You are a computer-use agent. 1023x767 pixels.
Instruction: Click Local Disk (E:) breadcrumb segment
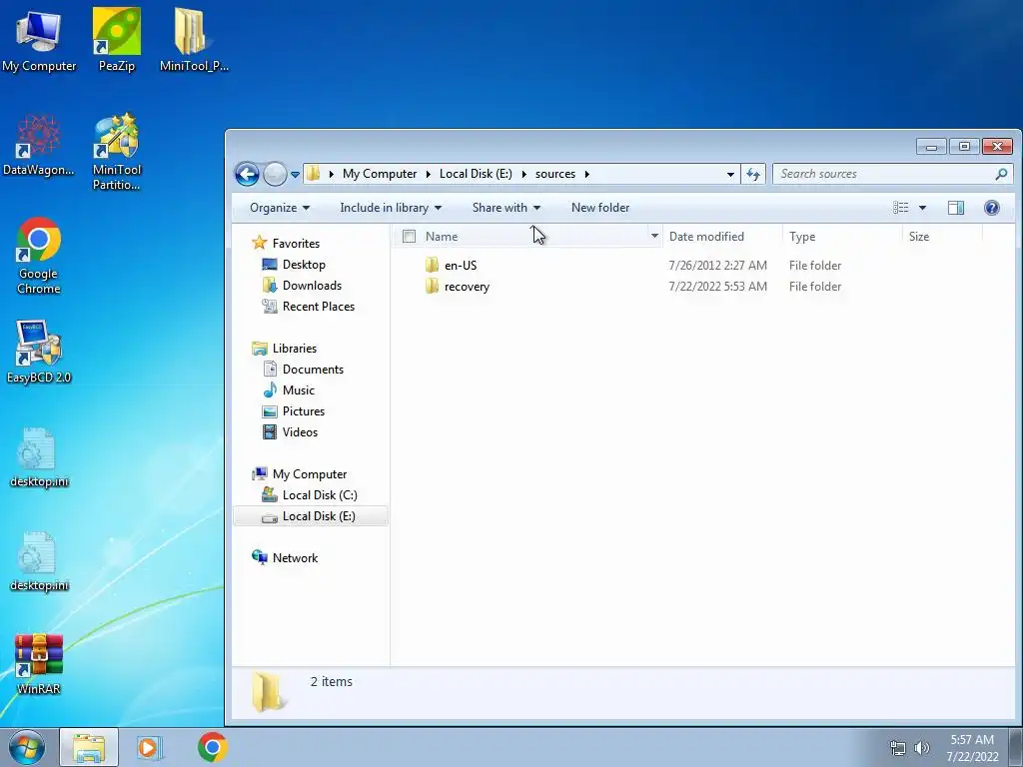(476, 174)
